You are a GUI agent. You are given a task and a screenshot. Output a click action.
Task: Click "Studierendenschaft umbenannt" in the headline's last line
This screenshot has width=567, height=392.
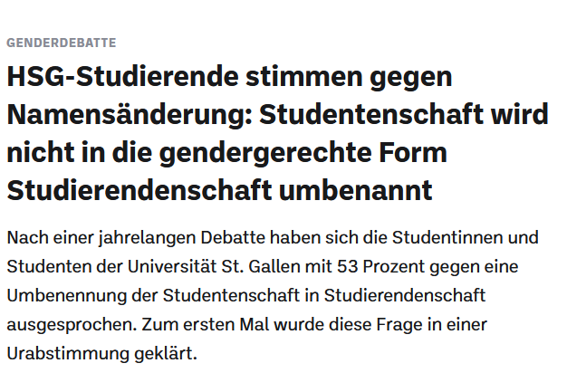(x=220, y=191)
